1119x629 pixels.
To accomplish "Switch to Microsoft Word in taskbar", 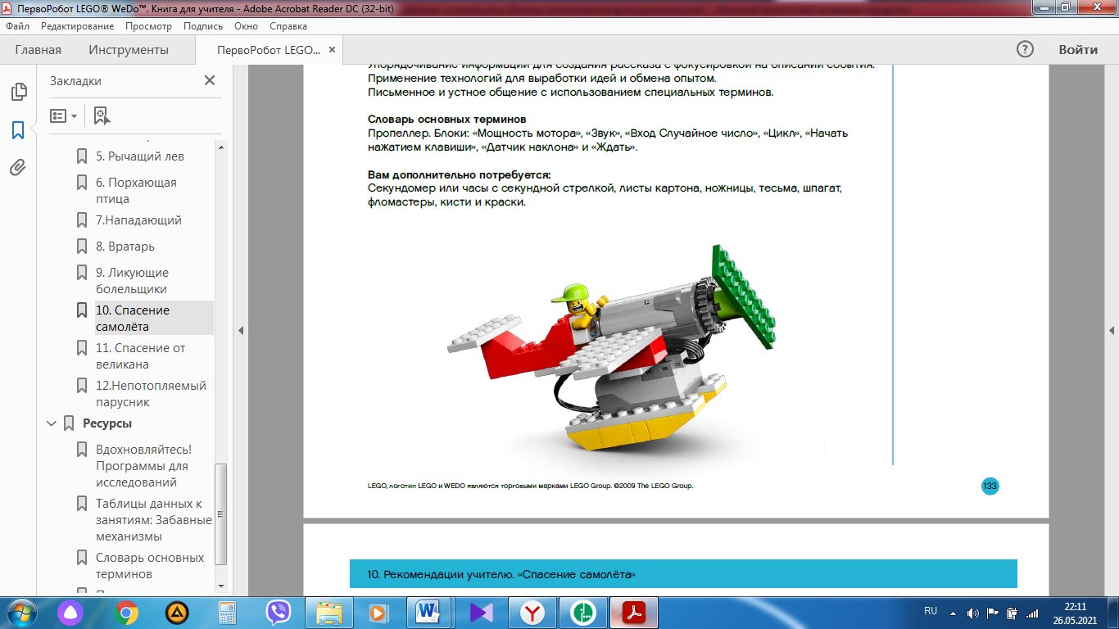I will tap(429, 613).
